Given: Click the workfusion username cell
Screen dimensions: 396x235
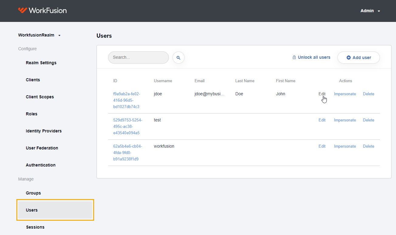Looking at the screenshot, I should (x=164, y=146).
